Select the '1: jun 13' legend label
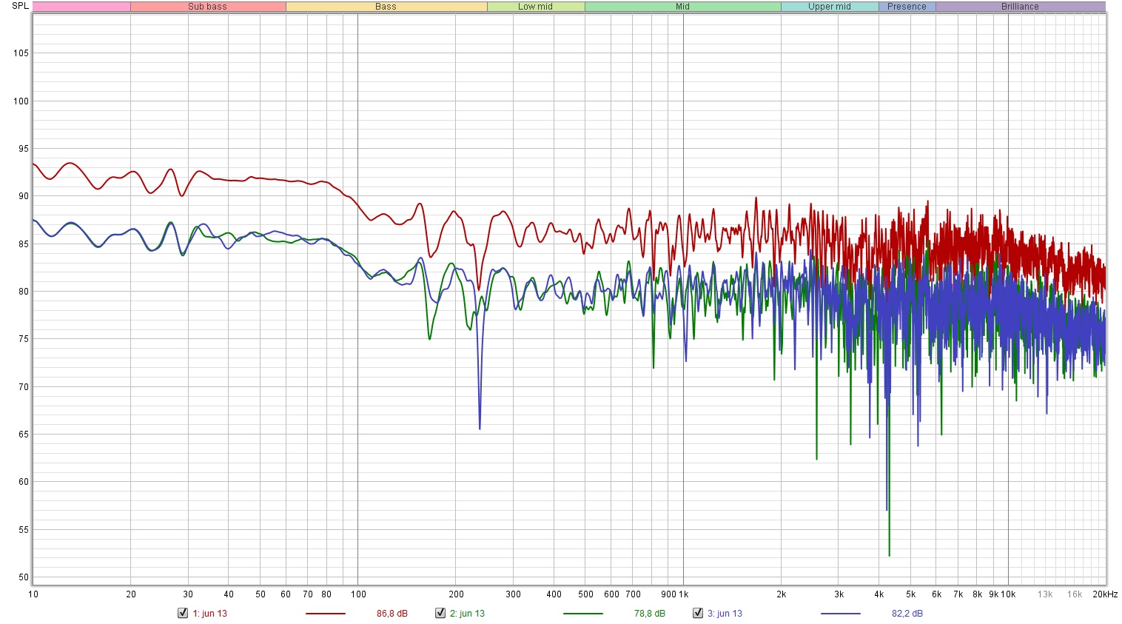Image resolution: width=1122 pixels, height=624 pixels. click(x=209, y=614)
